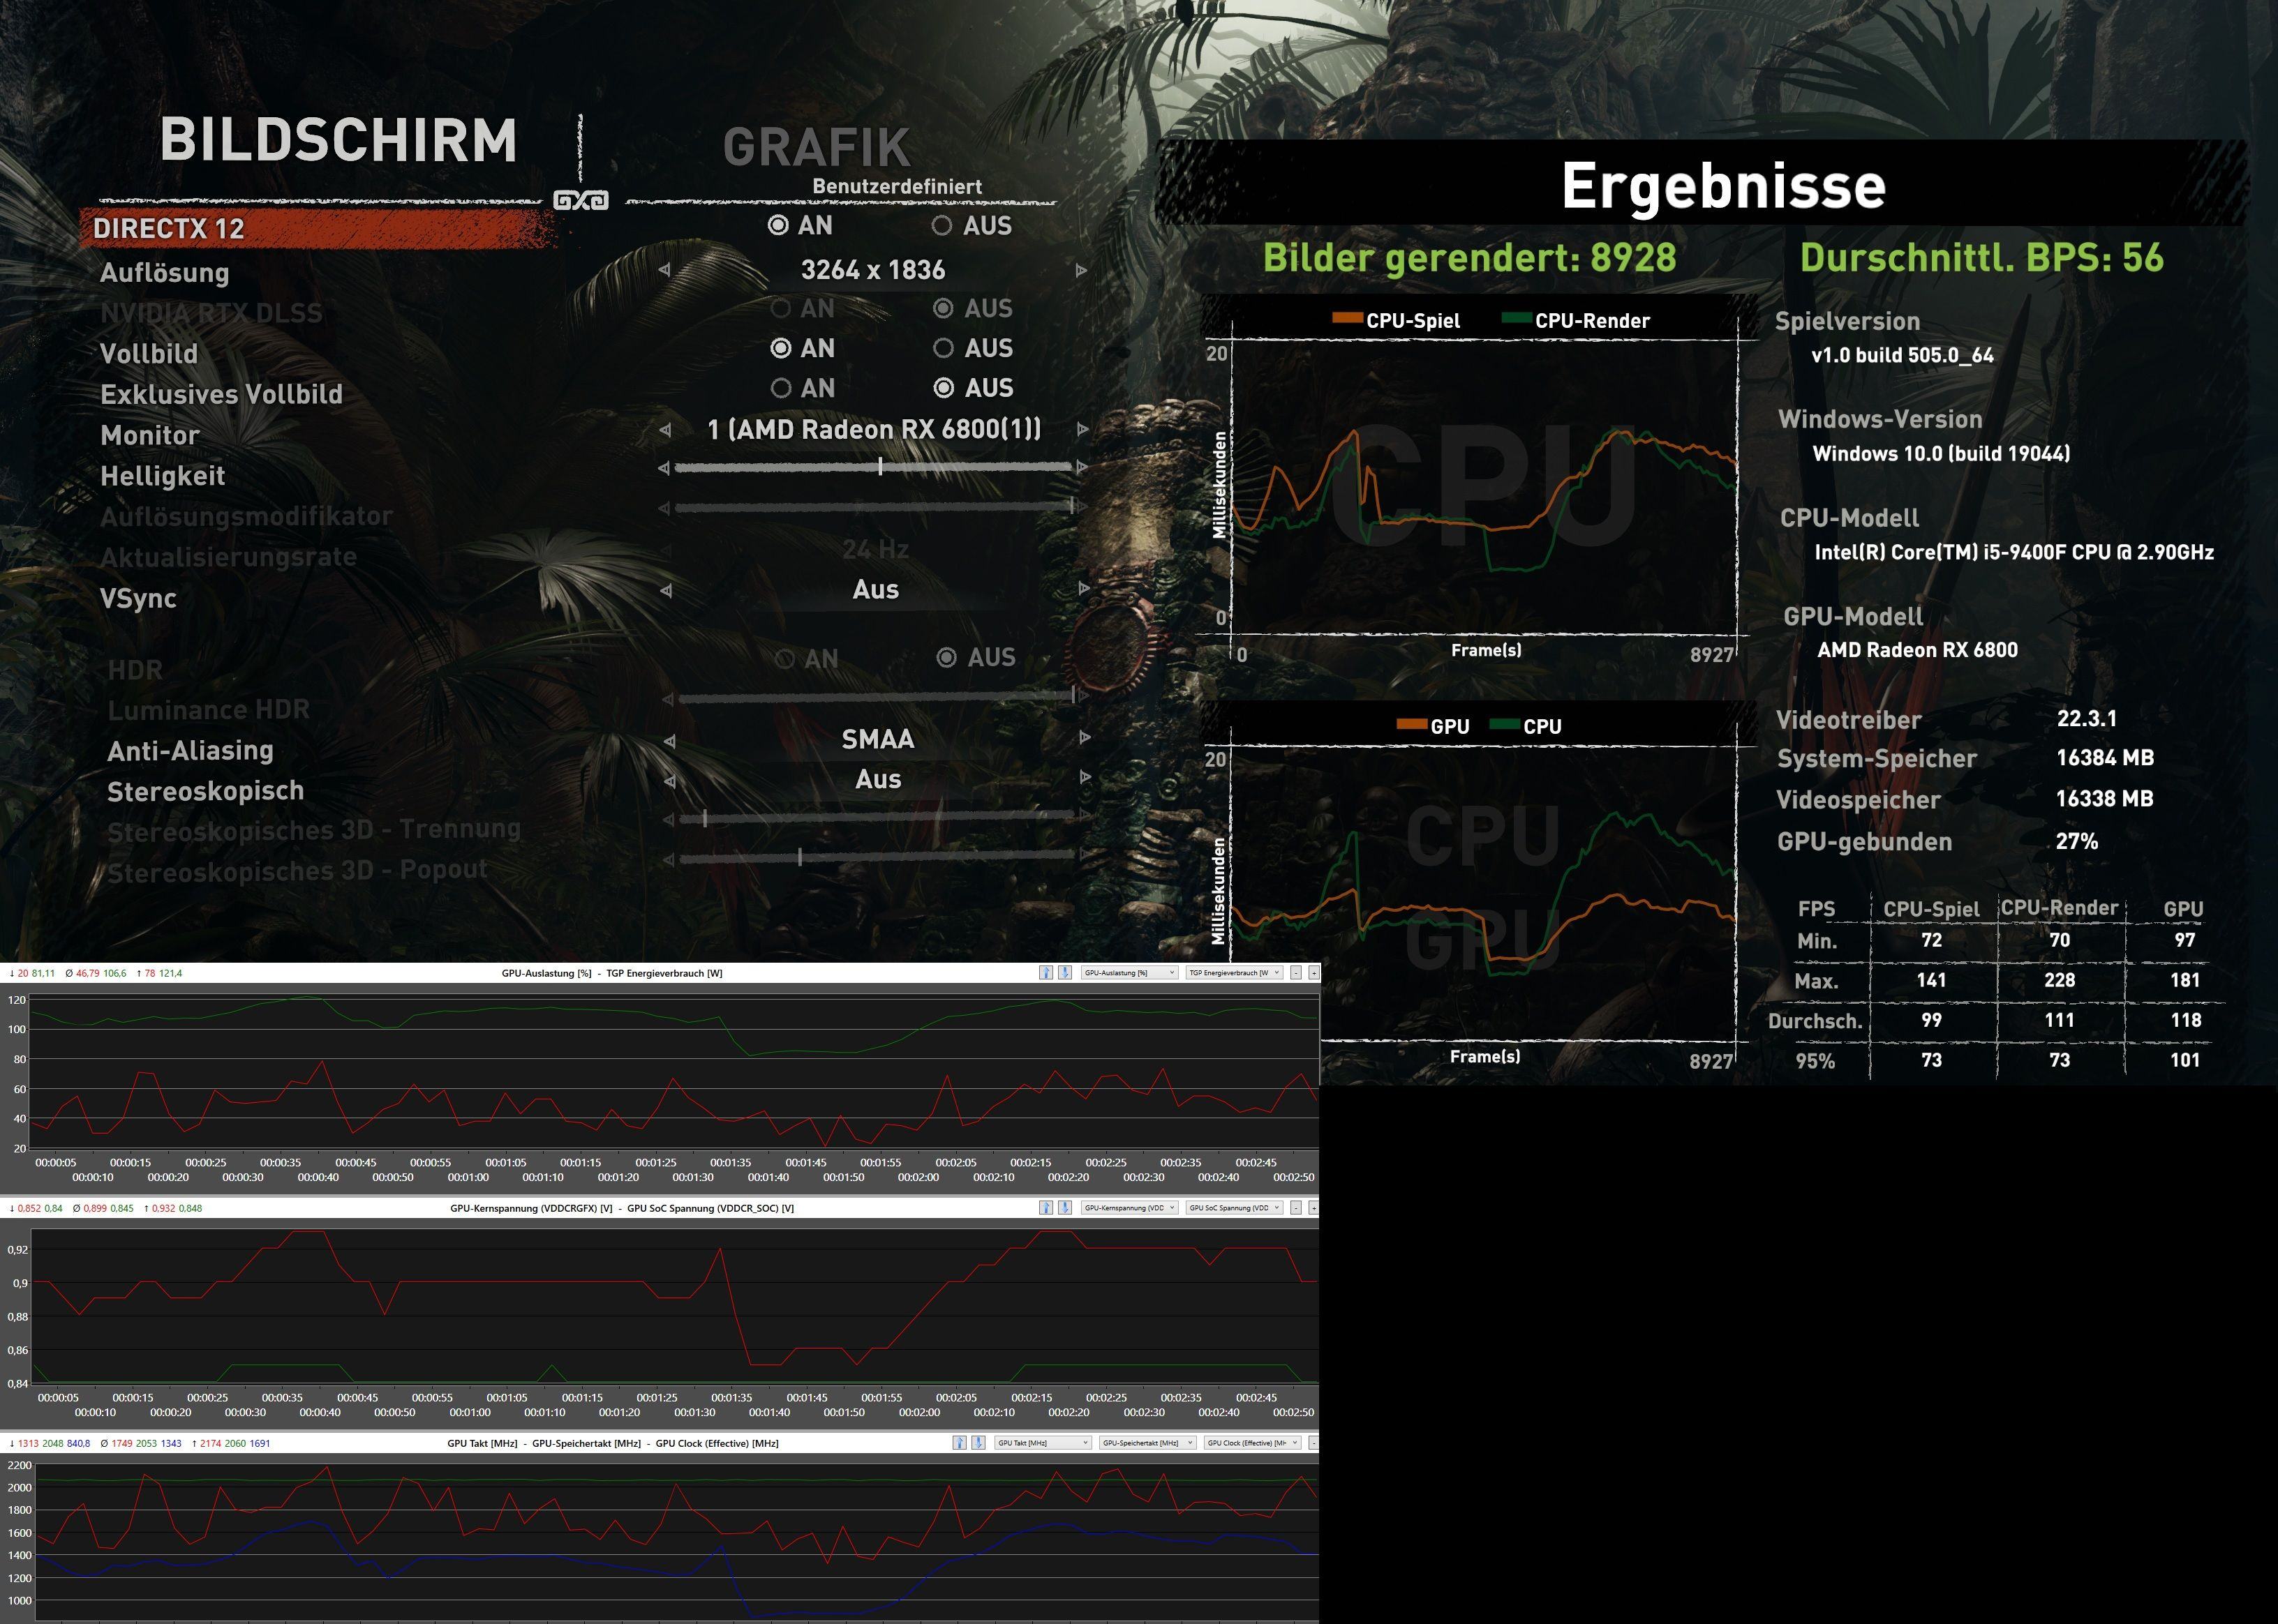Screen dimensions: 2278x1624
Task: Click left arrow next to Auflösung value
Action: pyautogui.click(x=665, y=270)
